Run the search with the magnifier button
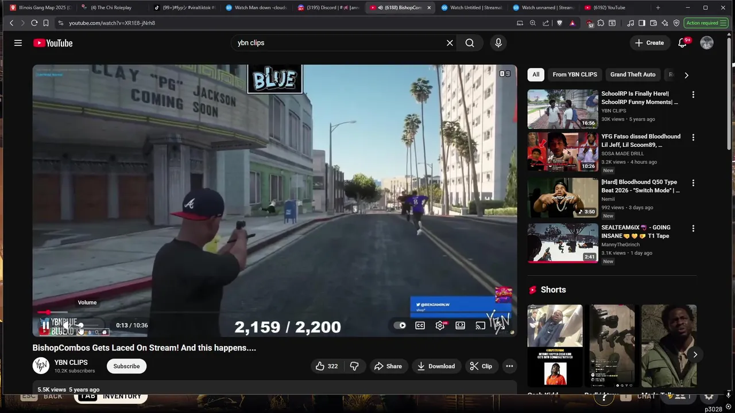 pyautogui.click(x=470, y=43)
